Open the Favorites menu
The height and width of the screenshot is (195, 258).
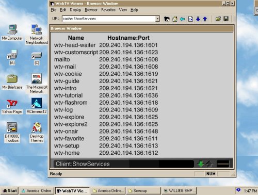(x=108, y=10)
